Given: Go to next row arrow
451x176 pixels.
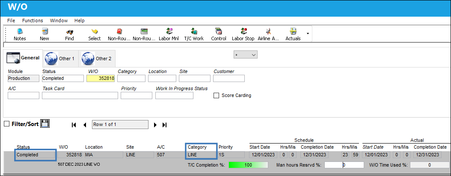Looking at the screenshot, I should pyautogui.click(x=155, y=125).
